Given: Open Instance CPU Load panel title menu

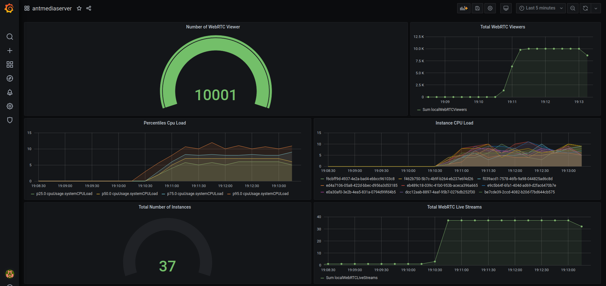Looking at the screenshot, I should [454, 123].
